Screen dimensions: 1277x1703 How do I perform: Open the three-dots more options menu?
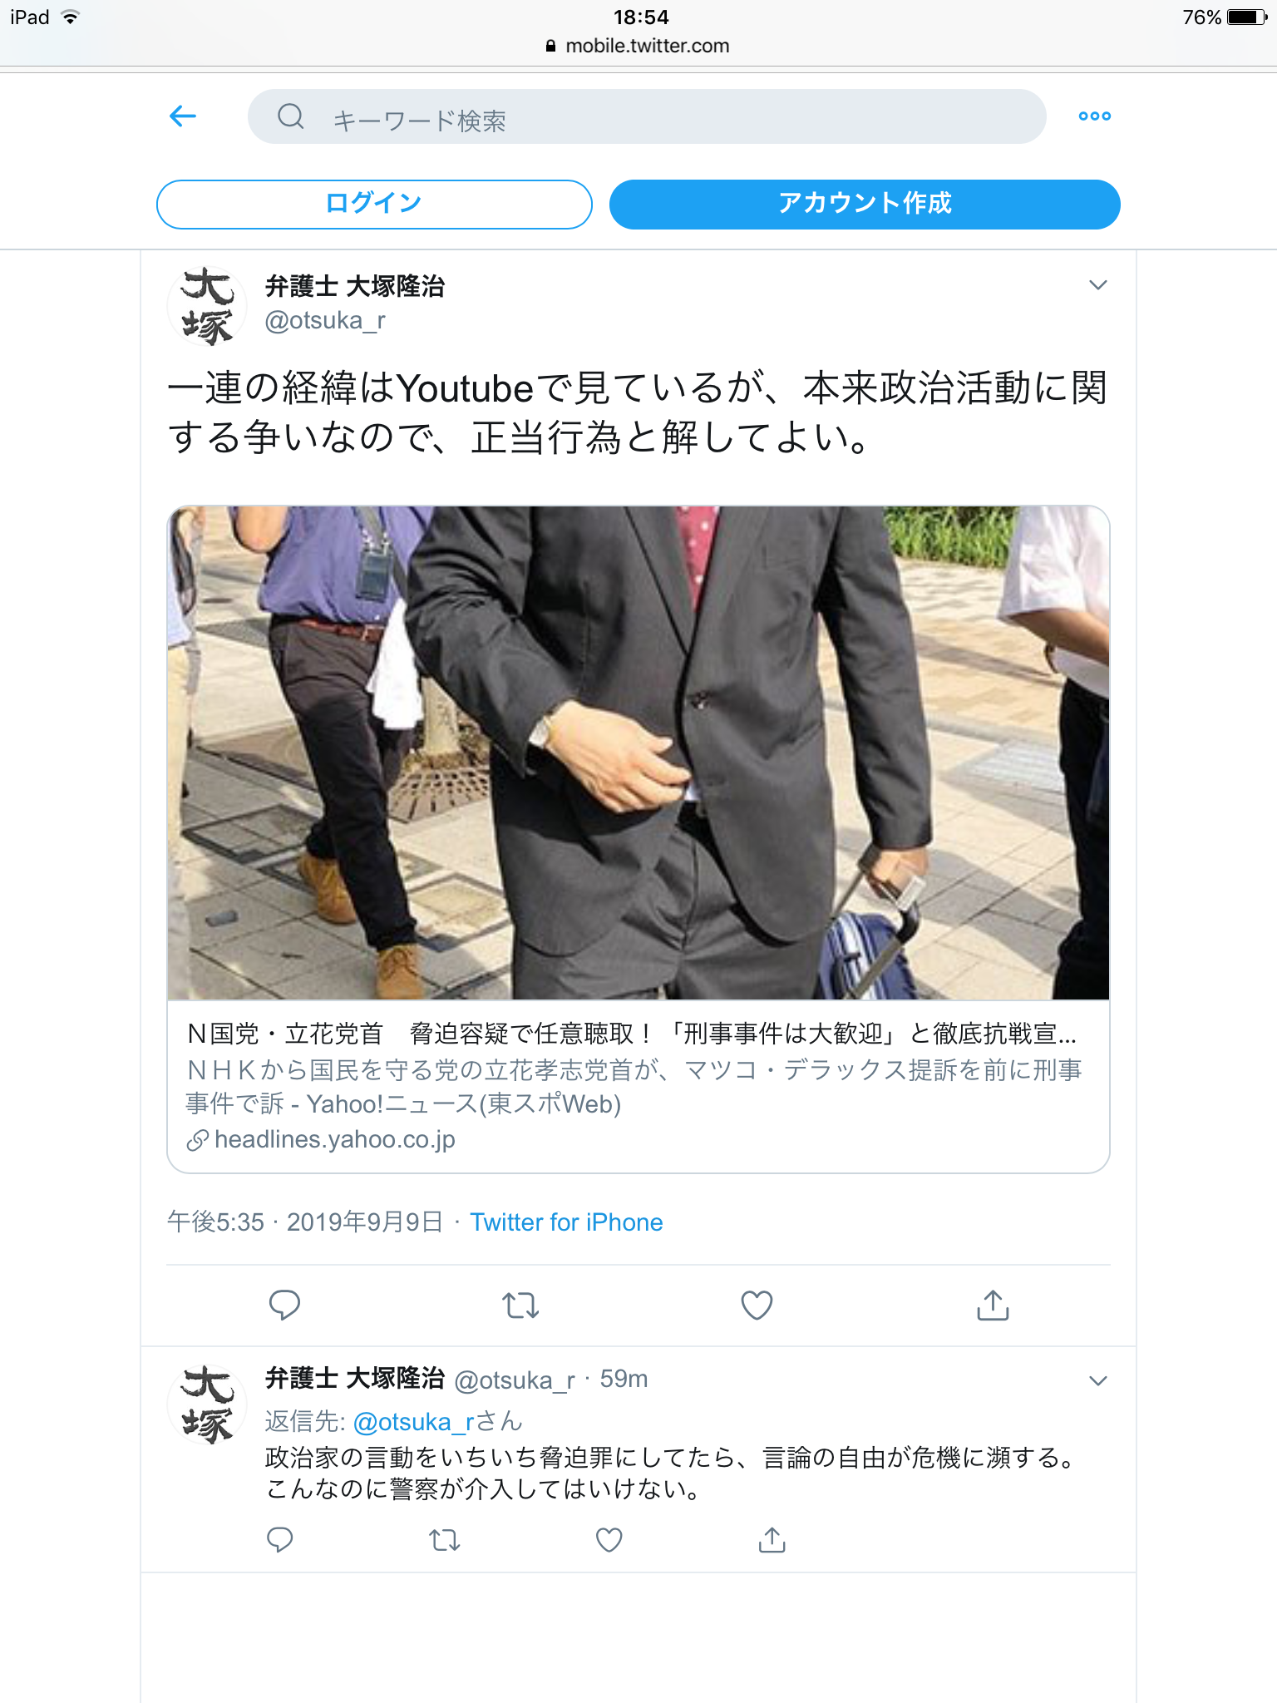pyautogui.click(x=1094, y=116)
